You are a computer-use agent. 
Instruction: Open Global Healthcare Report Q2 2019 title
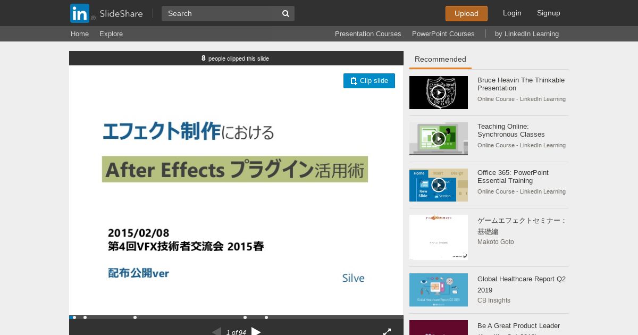tap(522, 284)
